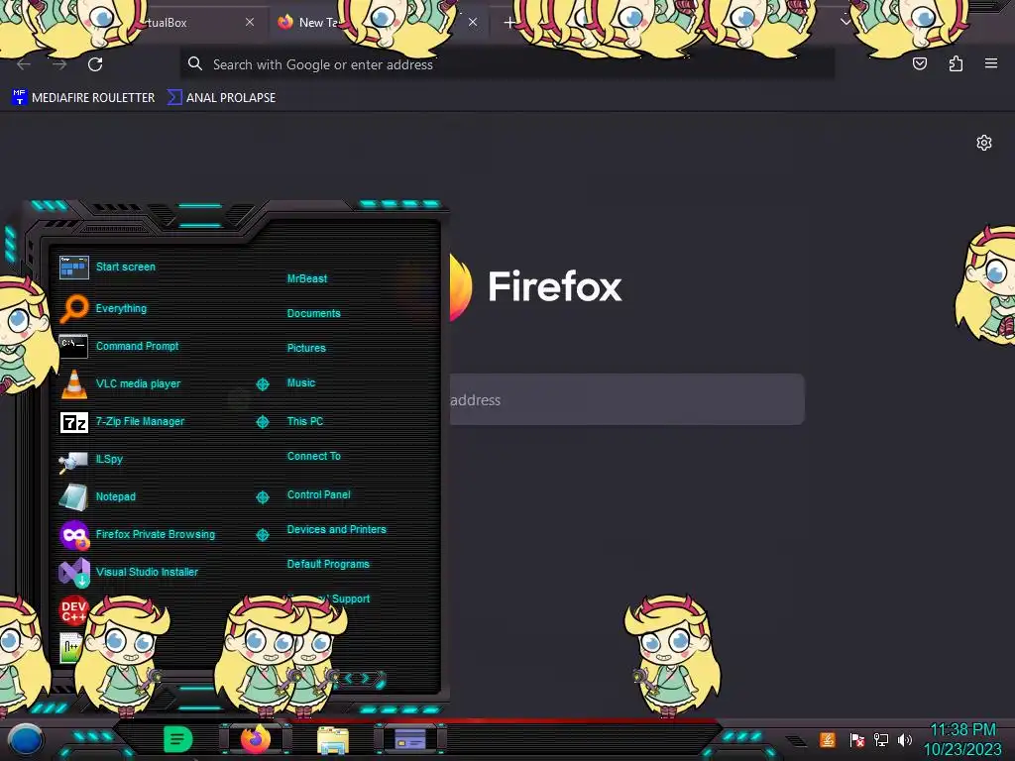Click the Start orb on taskbar
Screen dimensions: 1015x761
26,739
